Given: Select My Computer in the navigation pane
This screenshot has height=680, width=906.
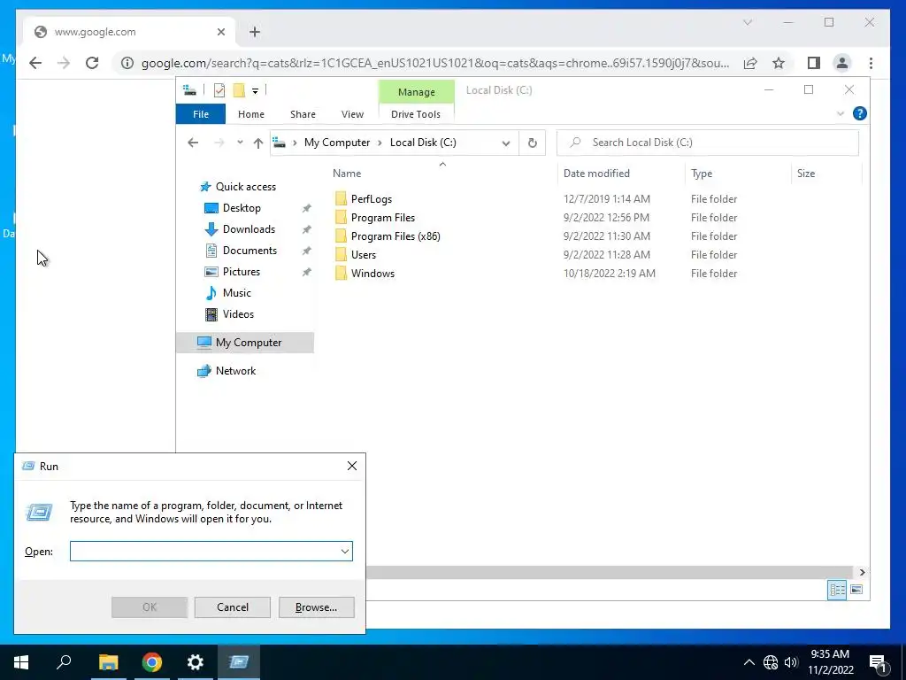Looking at the screenshot, I should coord(245,343).
